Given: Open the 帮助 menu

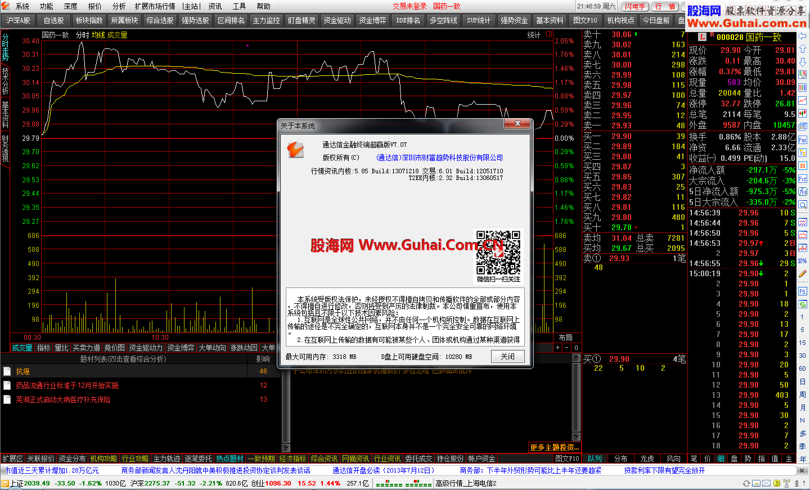Looking at the screenshot, I should pyautogui.click(x=263, y=6).
